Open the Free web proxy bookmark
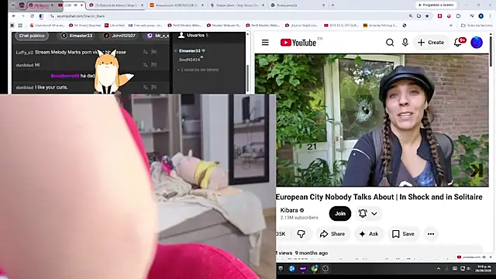Image resolution: width=496 pixels, height=279 pixels. pos(145,26)
